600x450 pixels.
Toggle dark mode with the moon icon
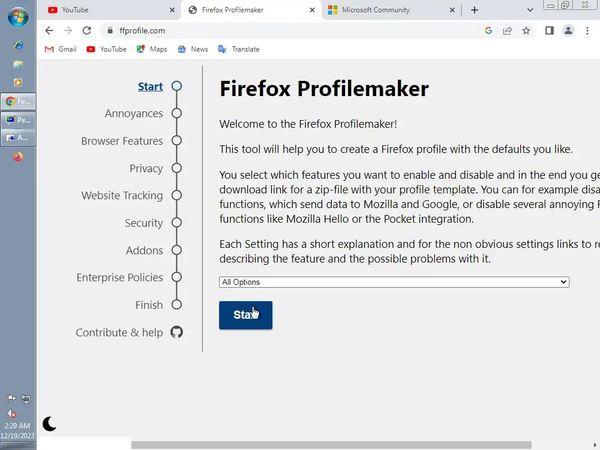pyautogui.click(x=49, y=424)
